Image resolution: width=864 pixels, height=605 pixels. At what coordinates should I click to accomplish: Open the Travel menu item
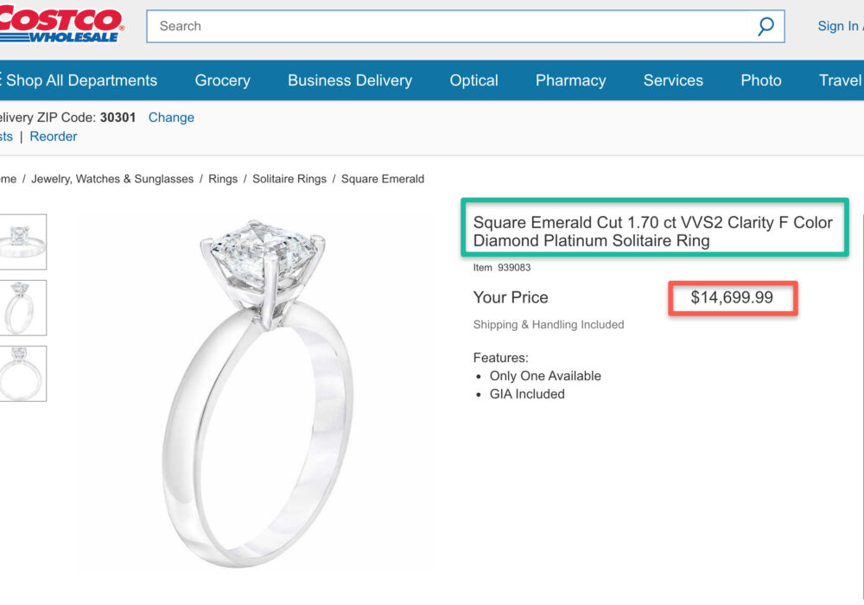[x=840, y=80]
